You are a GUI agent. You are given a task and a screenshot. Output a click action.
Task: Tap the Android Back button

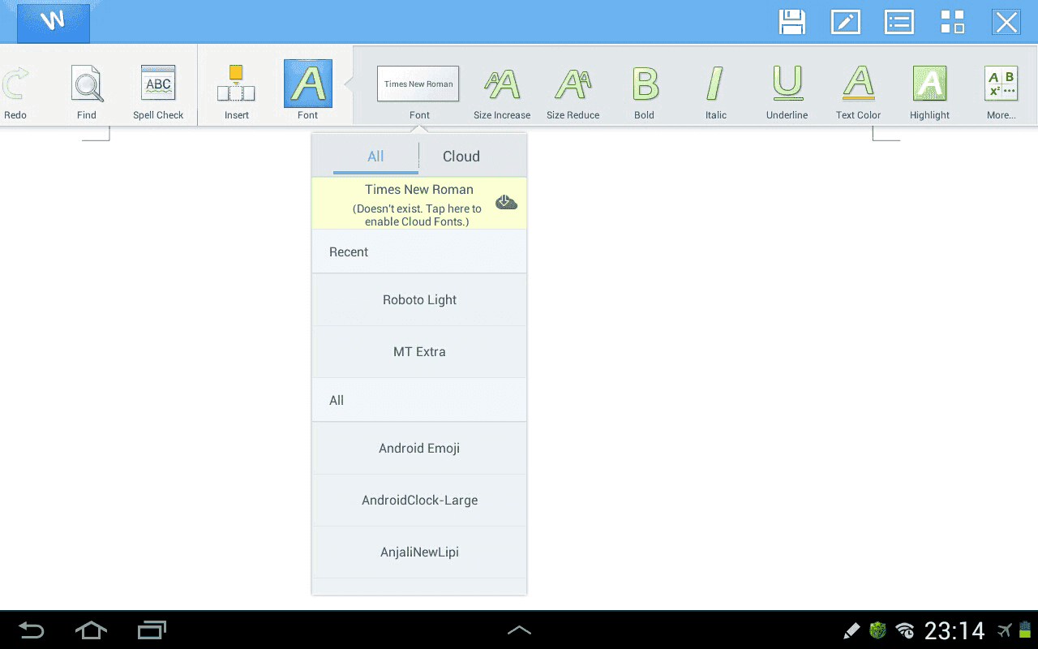click(x=32, y=630)
